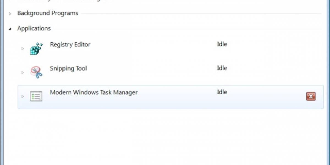Expand the Background Programs section
Viewport: 330px width, 165px height.
(10, 13)
